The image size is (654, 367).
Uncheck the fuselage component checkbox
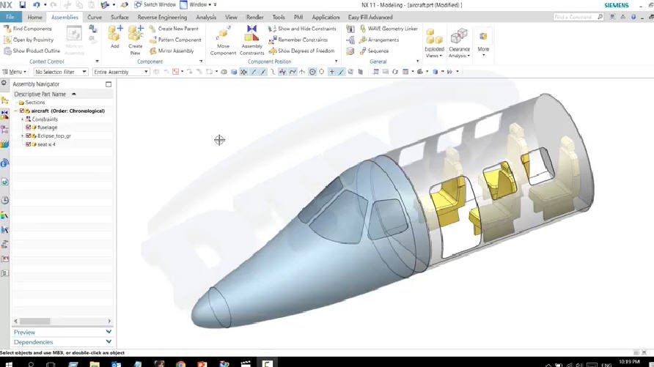coord(29,127)
